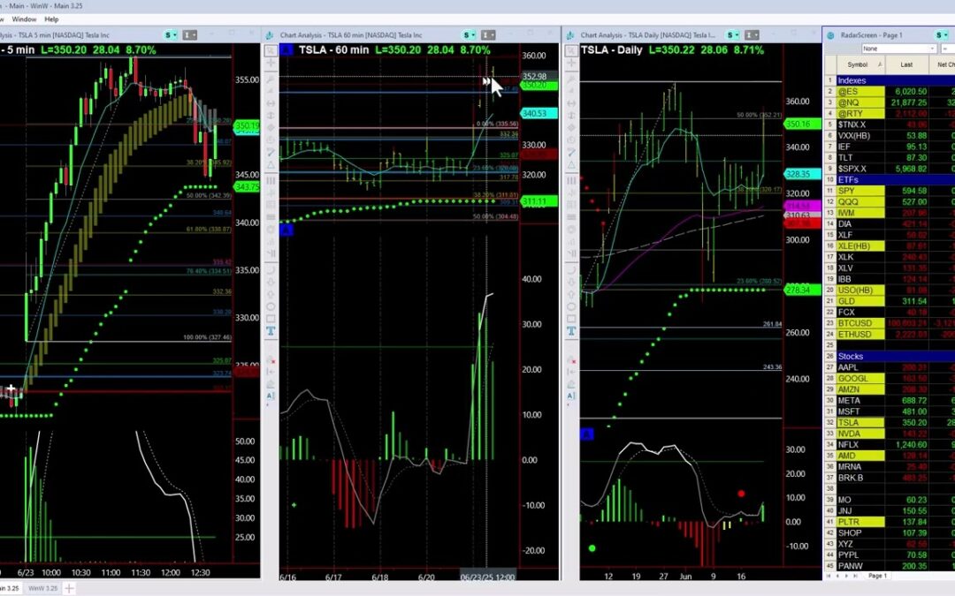Screen dimensions: 955x596
Task: Select the trendline pencil tool in Daily chart
Action: (571, 153)
